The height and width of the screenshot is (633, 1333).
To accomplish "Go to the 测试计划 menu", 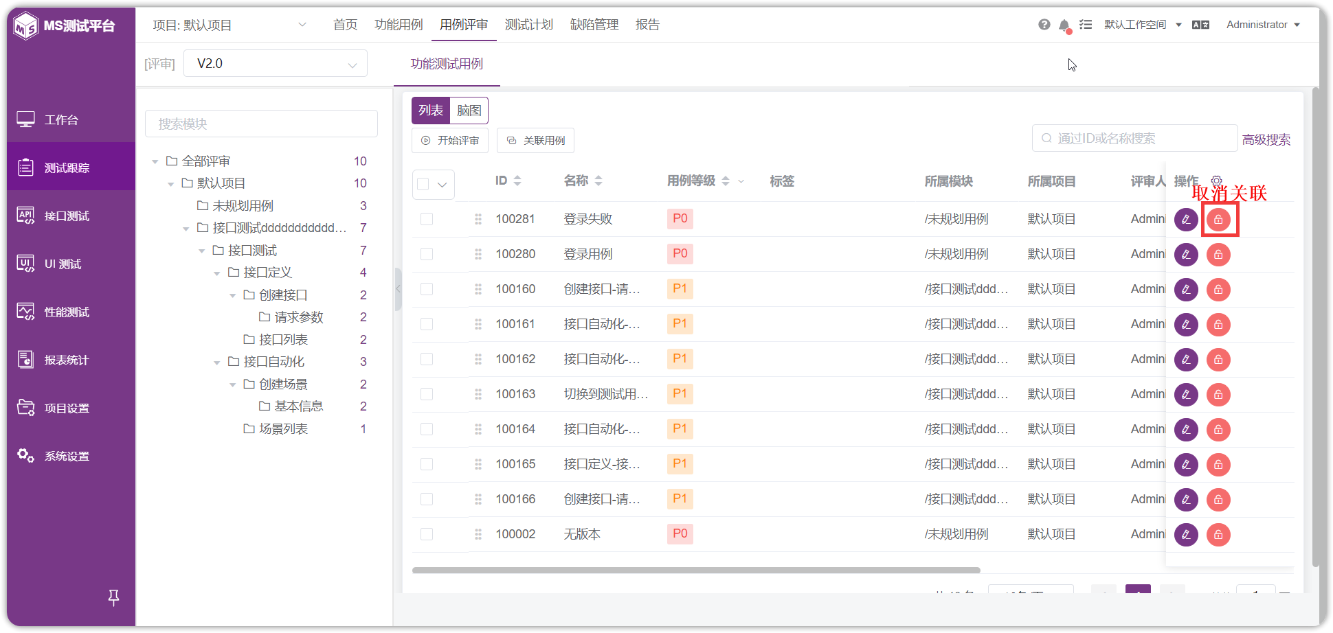I will pos(529,25).
